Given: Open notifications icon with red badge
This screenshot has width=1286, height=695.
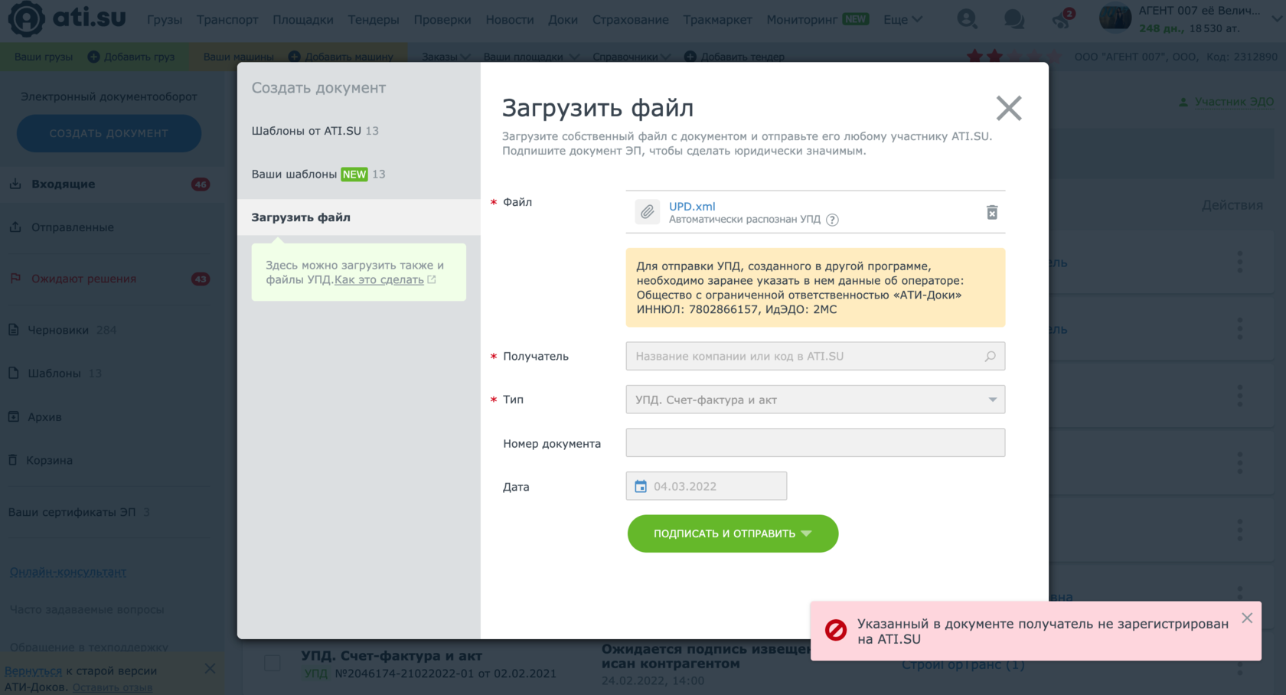Looking at the screenshot, I should coord(1062,19).
